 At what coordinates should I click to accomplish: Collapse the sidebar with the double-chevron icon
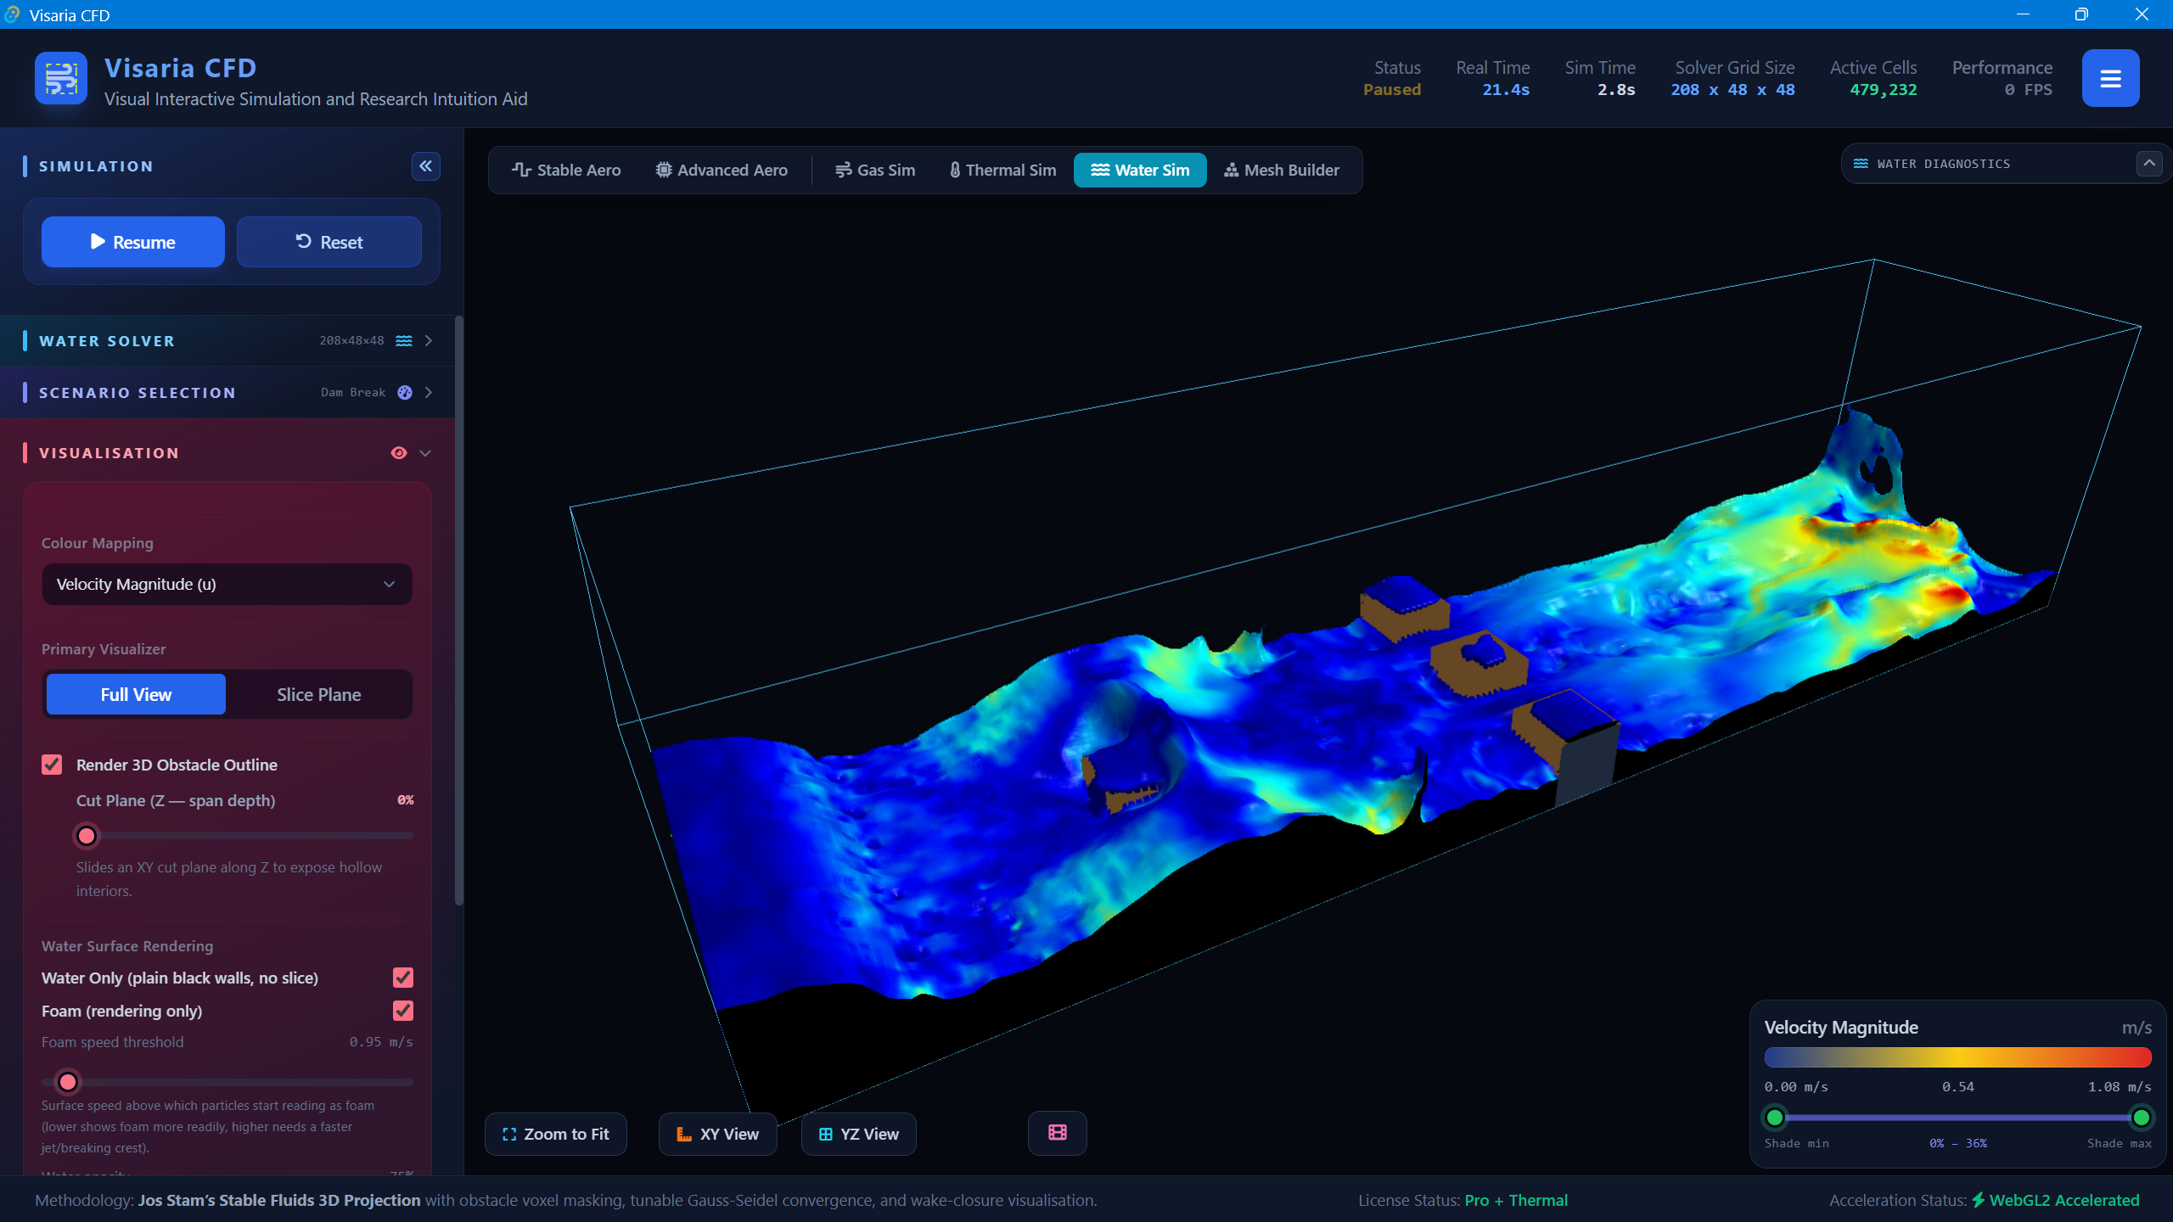coord(426,166)
